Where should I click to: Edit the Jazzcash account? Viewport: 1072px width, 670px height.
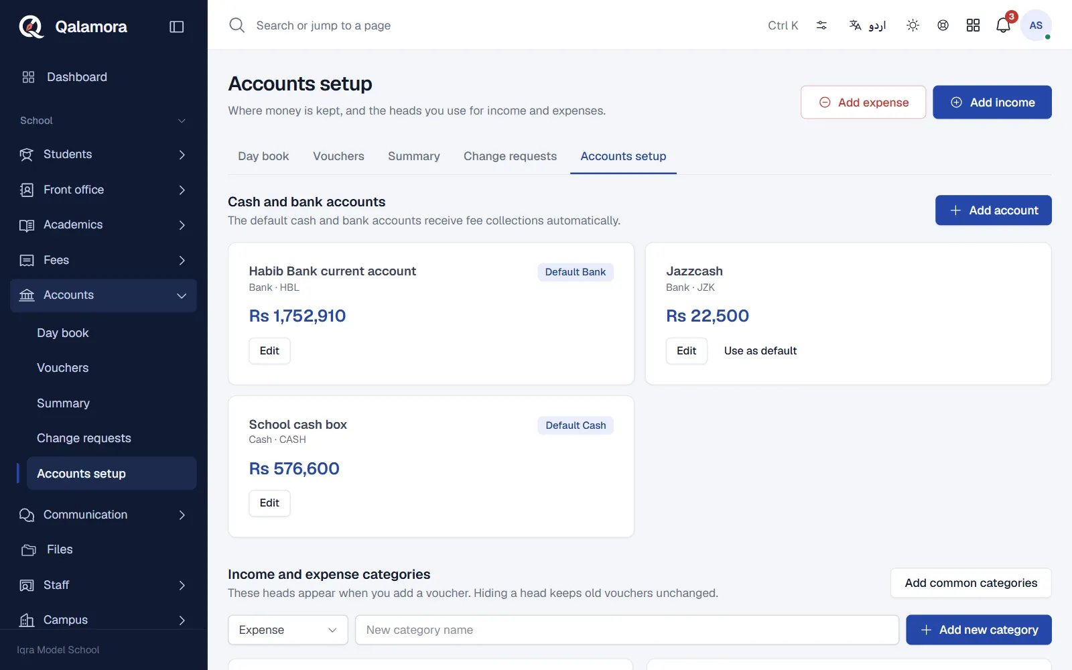tap(686, 351)
